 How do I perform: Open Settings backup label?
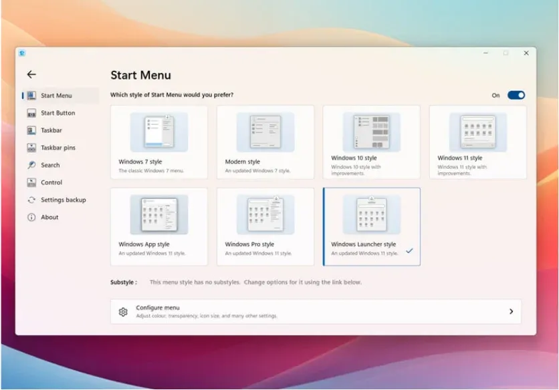coord(64,200)
